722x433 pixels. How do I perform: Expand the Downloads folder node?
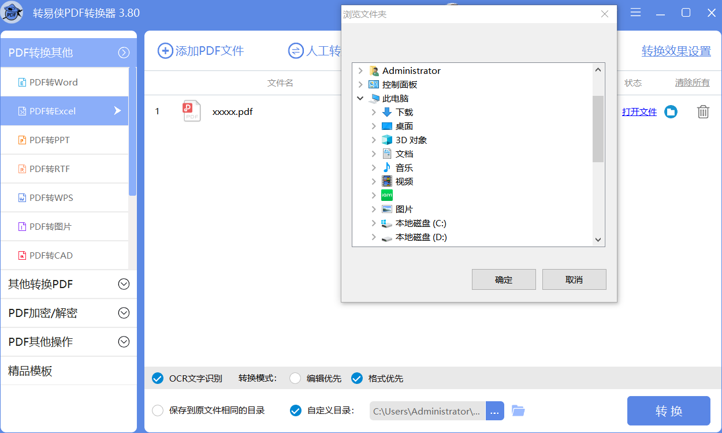(x=374, y=112)
